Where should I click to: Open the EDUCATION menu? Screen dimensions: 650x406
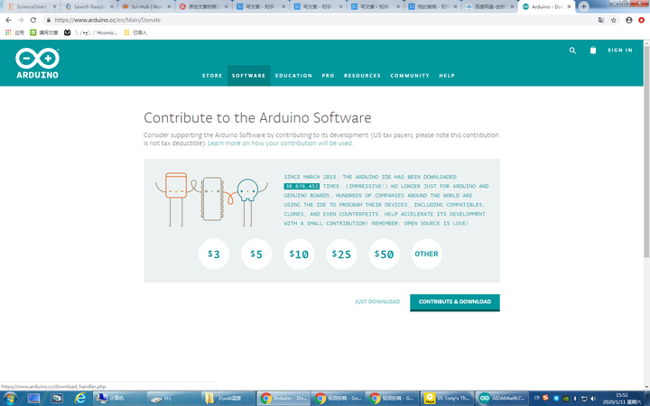coord(293,76)
